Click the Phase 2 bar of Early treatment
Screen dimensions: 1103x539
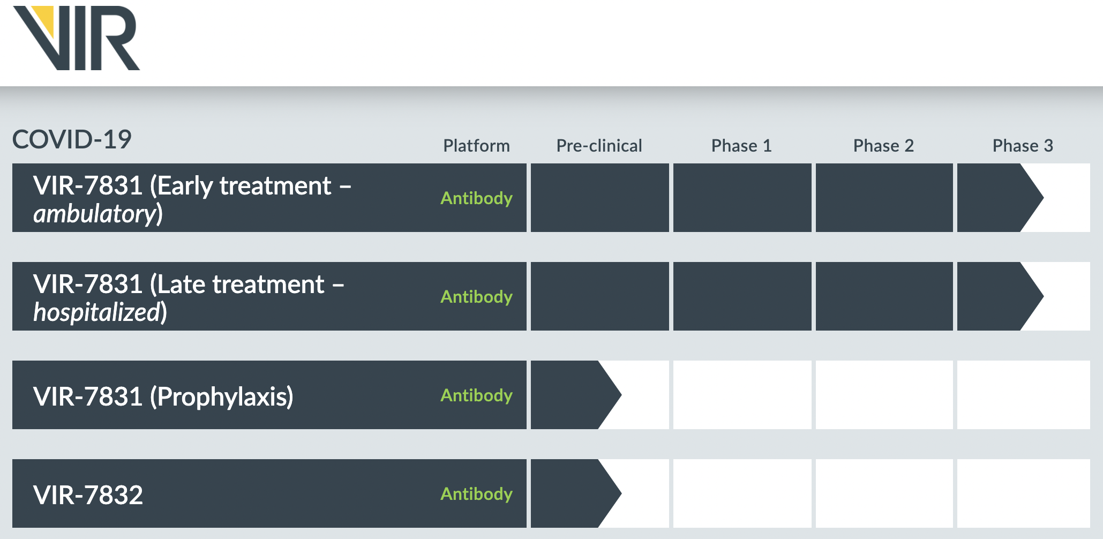click(884, 198)
